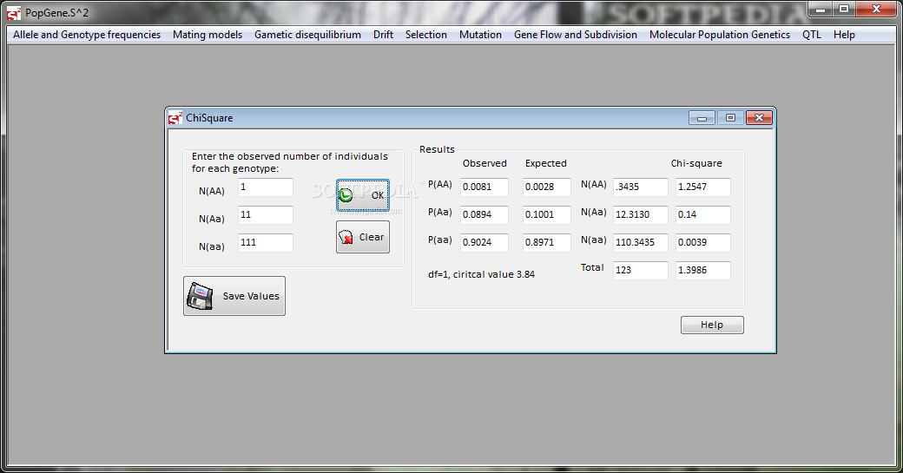Click the green OK icon

[346, 195]
